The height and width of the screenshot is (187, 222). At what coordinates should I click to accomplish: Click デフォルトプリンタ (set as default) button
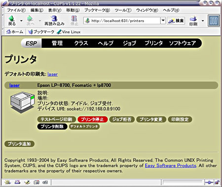[x=84, y=126]
